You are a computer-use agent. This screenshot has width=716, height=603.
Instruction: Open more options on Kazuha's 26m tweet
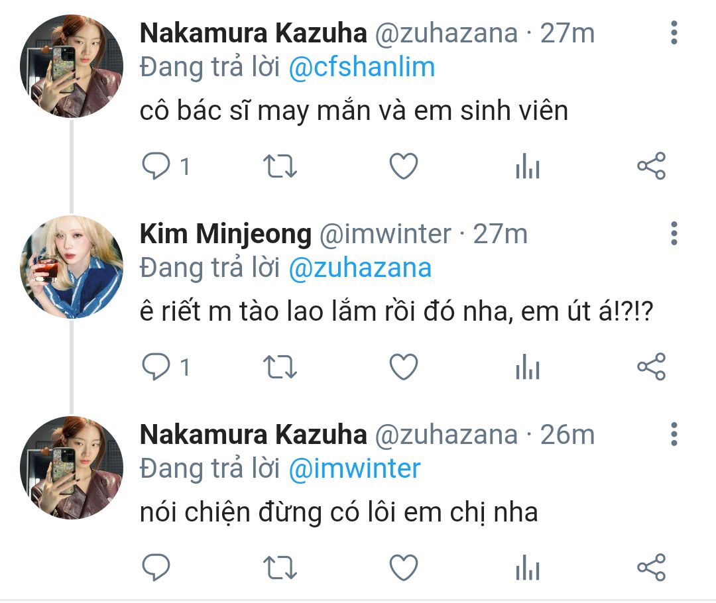[x=674, y=434]
